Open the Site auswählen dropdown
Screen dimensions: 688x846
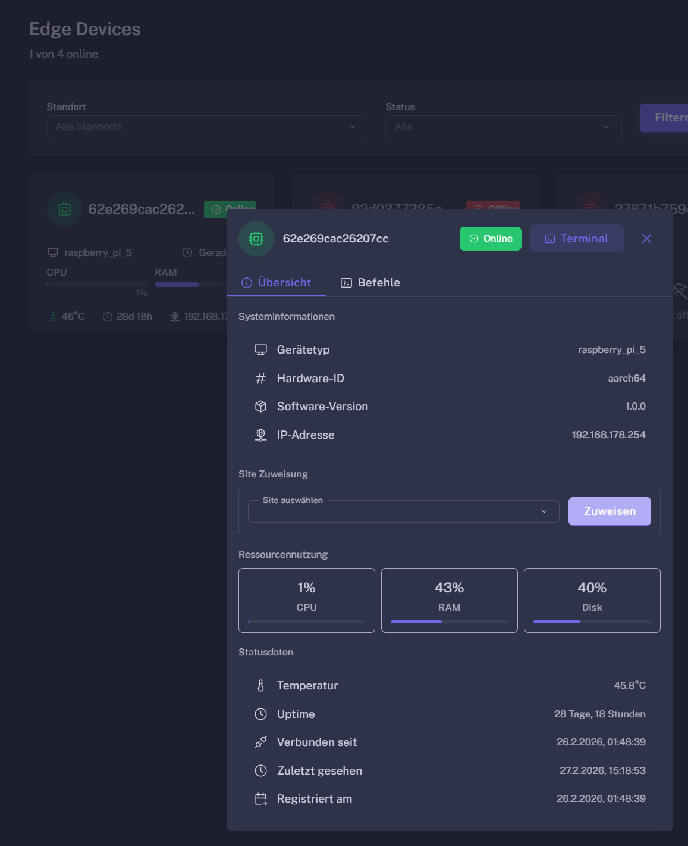[403, 511]
